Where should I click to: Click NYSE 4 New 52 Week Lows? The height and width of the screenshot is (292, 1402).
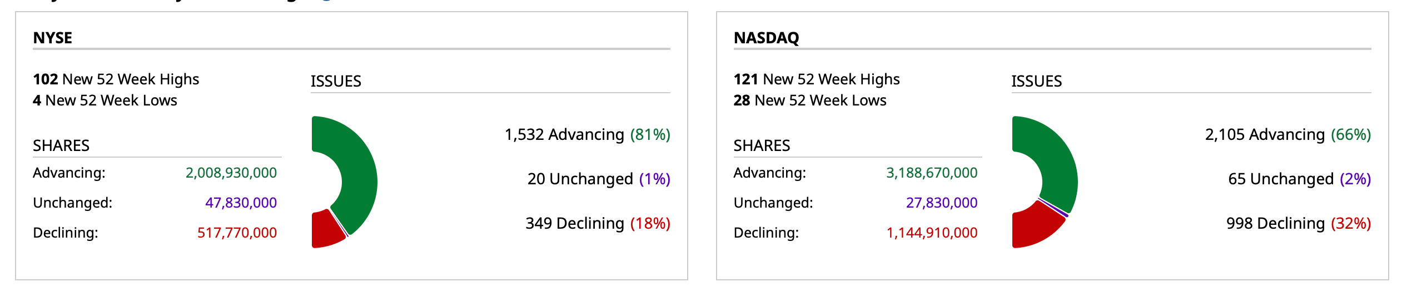[x=105, y=100]
